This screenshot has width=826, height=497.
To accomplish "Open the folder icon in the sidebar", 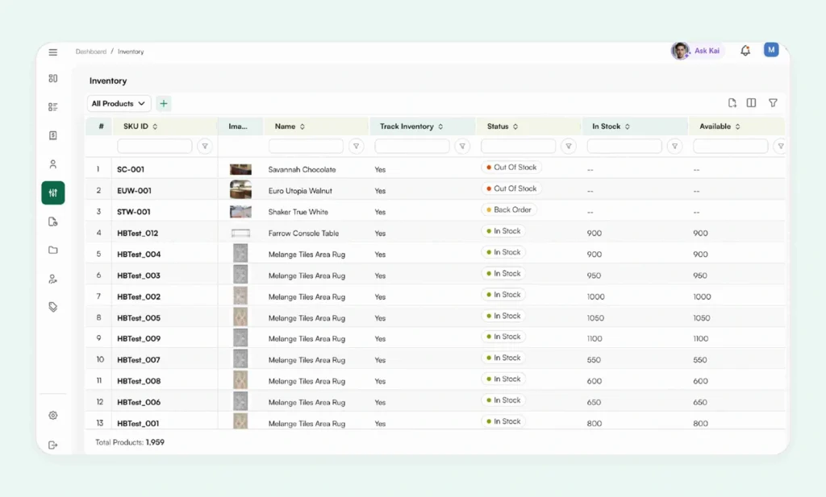I will (x=53, y=250).
